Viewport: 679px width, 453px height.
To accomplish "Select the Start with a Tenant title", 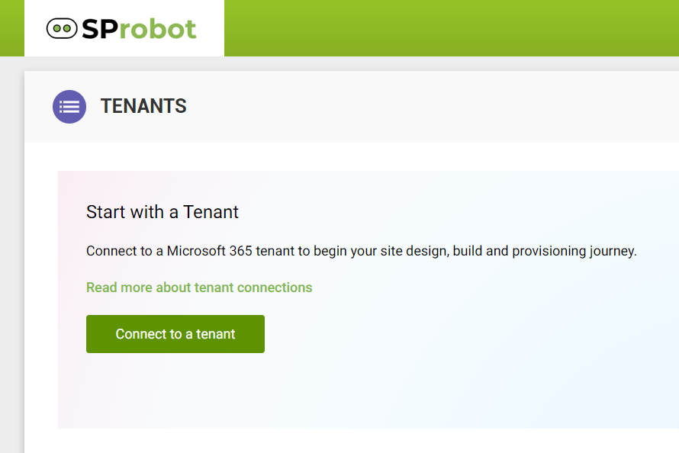I will click(x=163, y=212).
